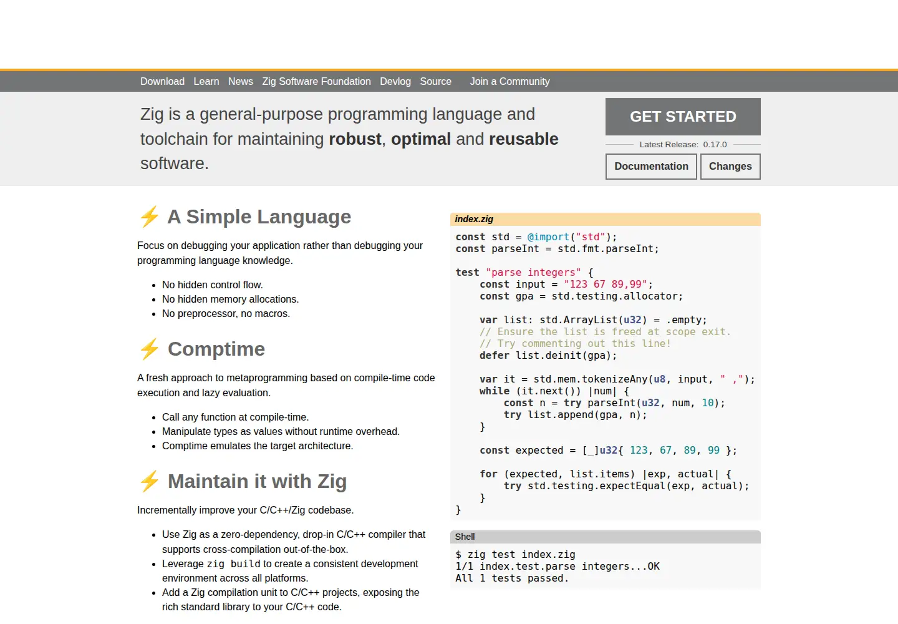
Task: Click the zig test index.zig shell command
Action: (521, 555)
